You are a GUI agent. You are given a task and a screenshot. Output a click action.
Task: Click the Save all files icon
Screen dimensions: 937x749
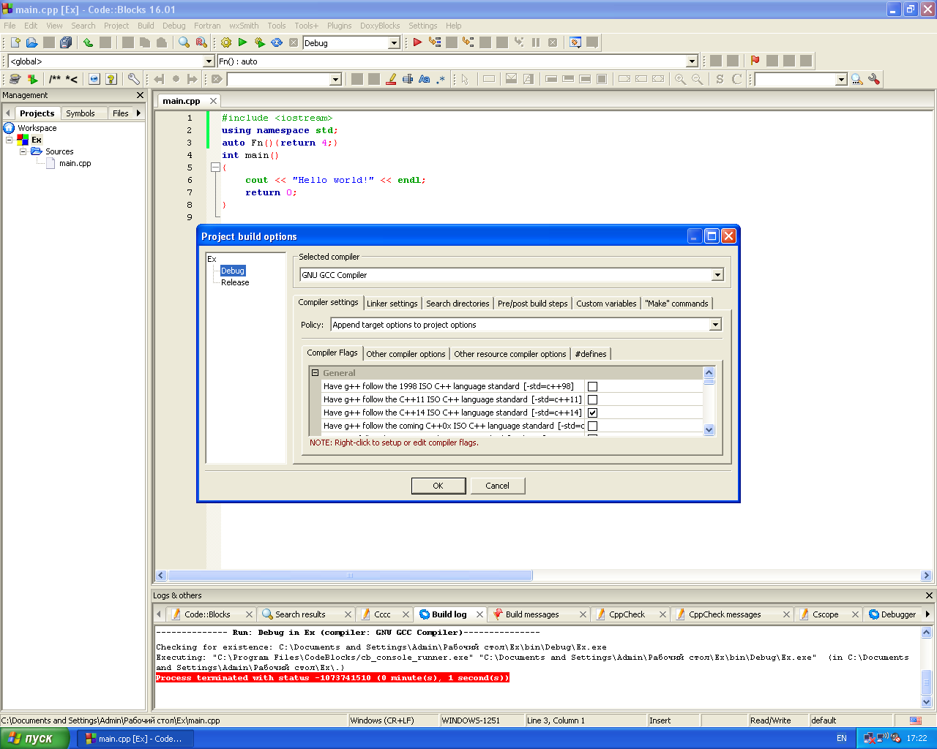click(66, 42)
